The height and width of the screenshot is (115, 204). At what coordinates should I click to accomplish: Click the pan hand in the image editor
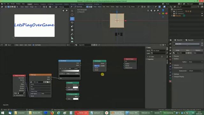63,11
